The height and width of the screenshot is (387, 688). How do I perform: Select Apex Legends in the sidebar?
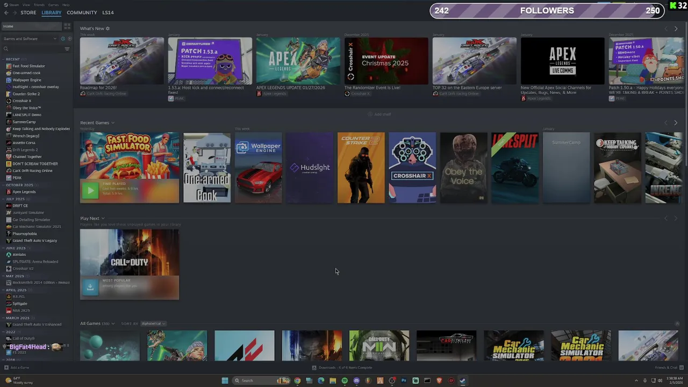coord(24,192)
